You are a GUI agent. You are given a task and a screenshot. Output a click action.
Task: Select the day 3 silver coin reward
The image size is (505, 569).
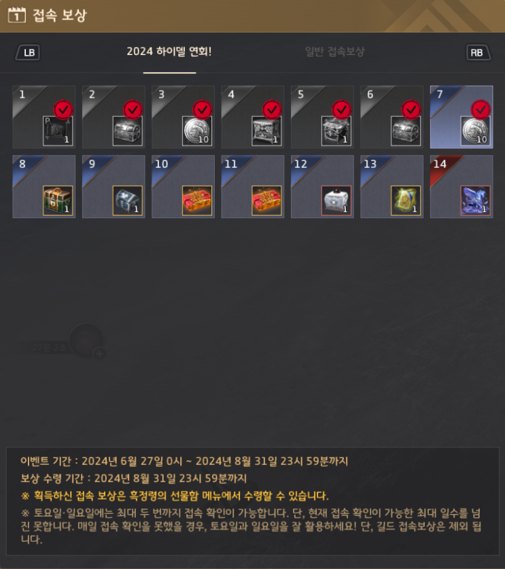(x=197, y=131)
